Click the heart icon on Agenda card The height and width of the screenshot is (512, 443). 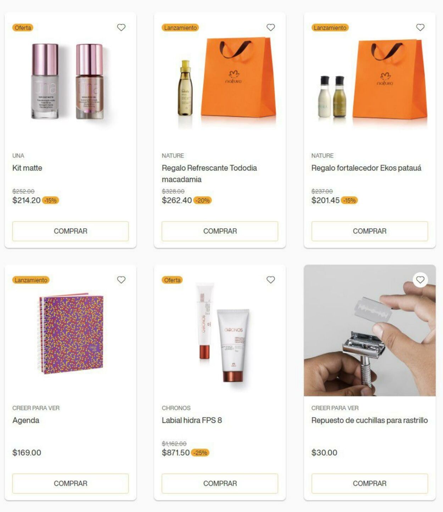tap(121, 280)
